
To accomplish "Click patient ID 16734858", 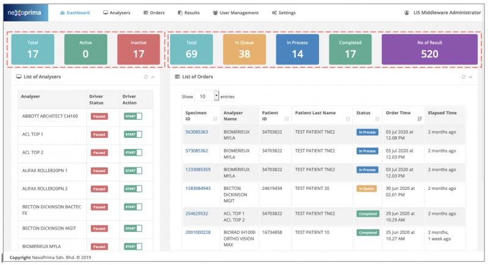I will (272, 232).
